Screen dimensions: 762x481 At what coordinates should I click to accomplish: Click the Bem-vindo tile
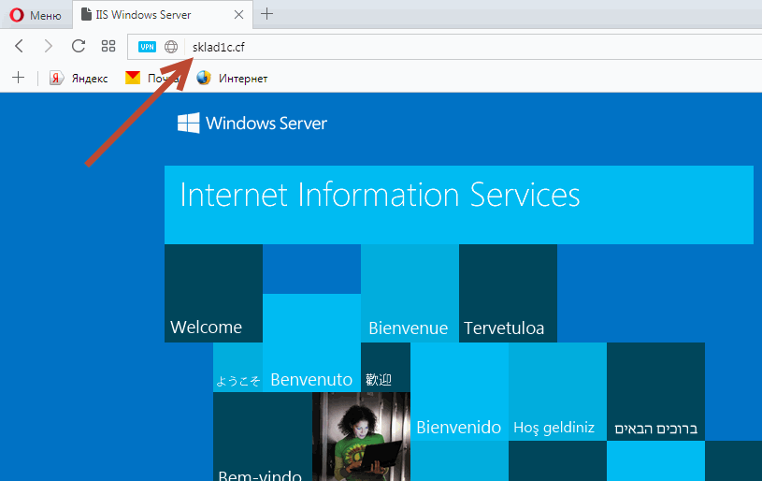263,437
